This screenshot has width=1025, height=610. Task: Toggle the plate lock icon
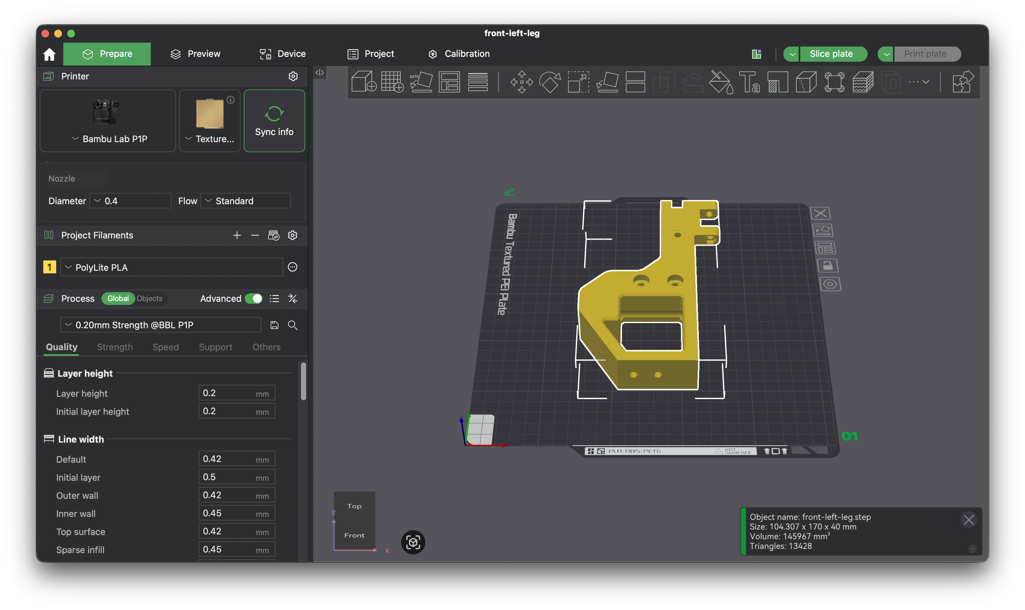[x=827, y=266]
